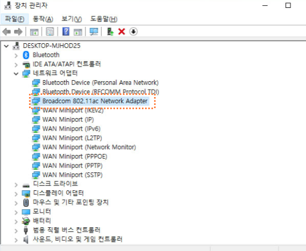Click the disable device down-arrow icon
The width and height of the screenshot is (306, 251).
pyautogui.click(x=133, y=32)
